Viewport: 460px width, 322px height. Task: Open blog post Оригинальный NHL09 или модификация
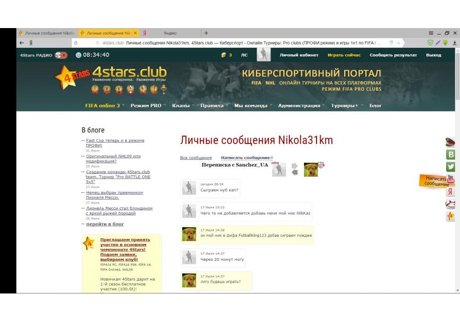pyautogui.click(x=113, y=159)
